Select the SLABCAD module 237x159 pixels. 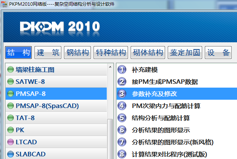coord(56,154)
